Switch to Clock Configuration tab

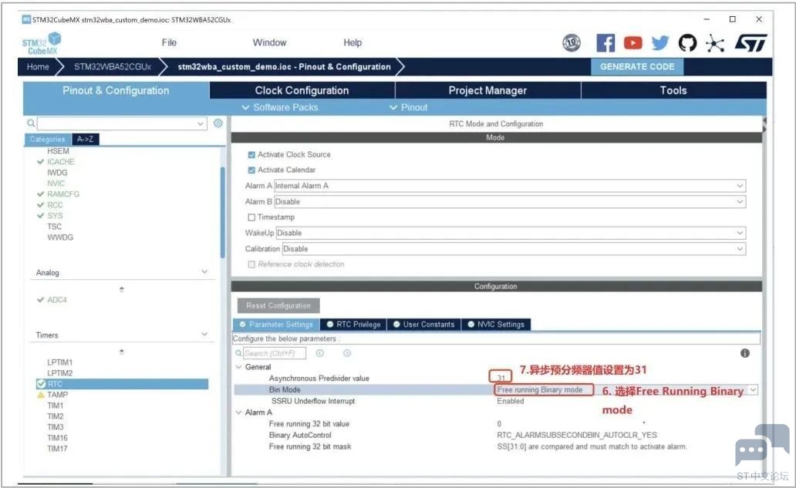point(302,90)
